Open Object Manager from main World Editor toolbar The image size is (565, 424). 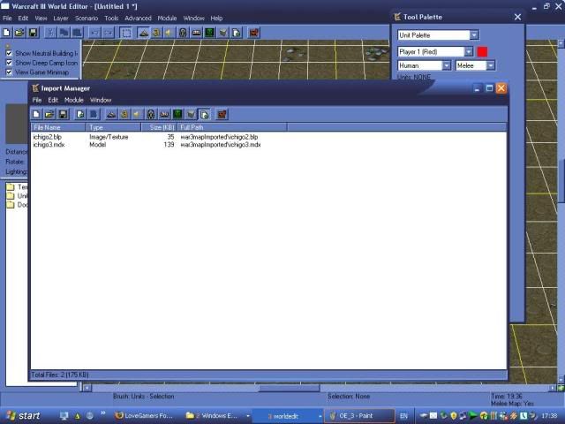coord(223,33)
